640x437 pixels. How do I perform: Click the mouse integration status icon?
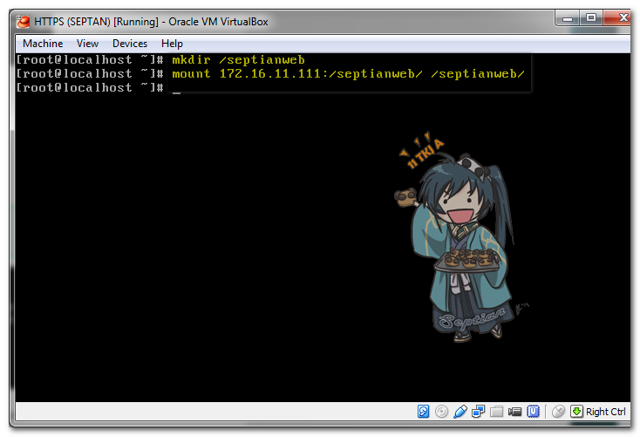(x=558, y=412)
